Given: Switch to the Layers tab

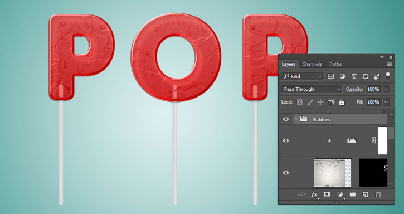Looking at the screenshot, I should tap(288, 64).
